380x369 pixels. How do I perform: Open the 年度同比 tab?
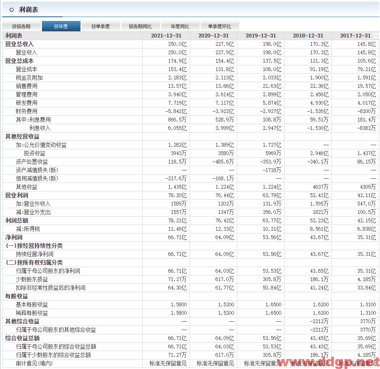pyautogui.click(x=180, y=26)
